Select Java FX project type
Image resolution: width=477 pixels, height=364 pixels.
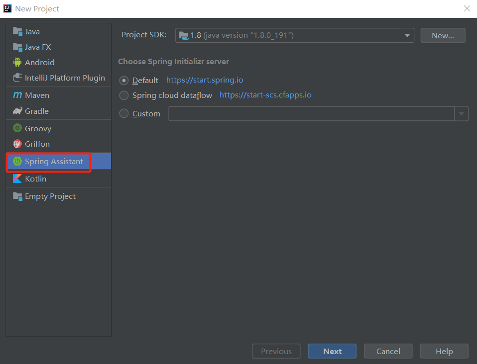pos(38,47)
